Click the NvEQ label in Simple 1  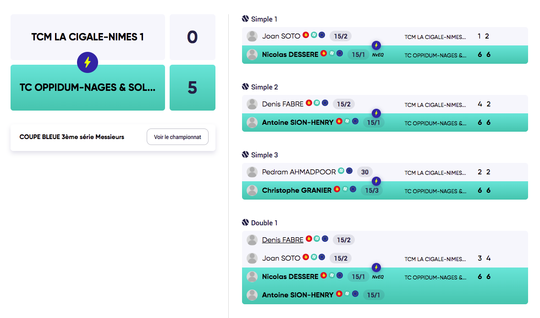click(x=378, y=55)
